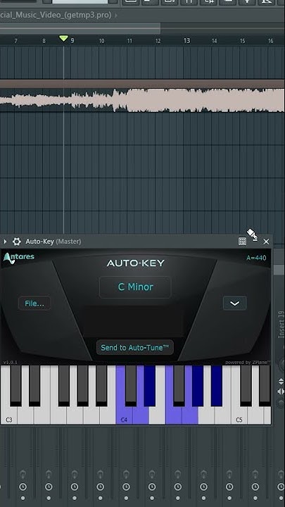Click the B3 white piano key

pos(108,415)
